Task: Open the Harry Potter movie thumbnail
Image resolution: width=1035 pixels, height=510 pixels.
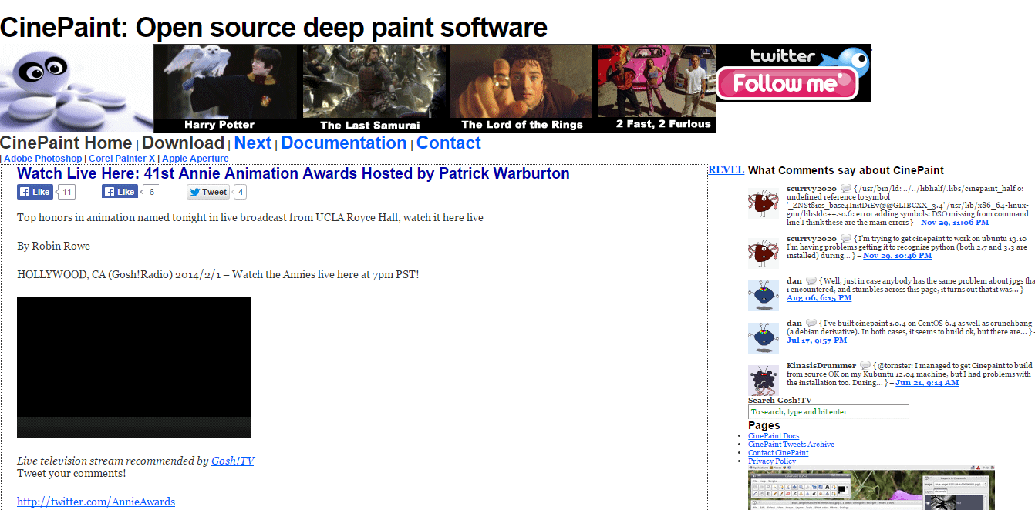Action: (225, 88)
